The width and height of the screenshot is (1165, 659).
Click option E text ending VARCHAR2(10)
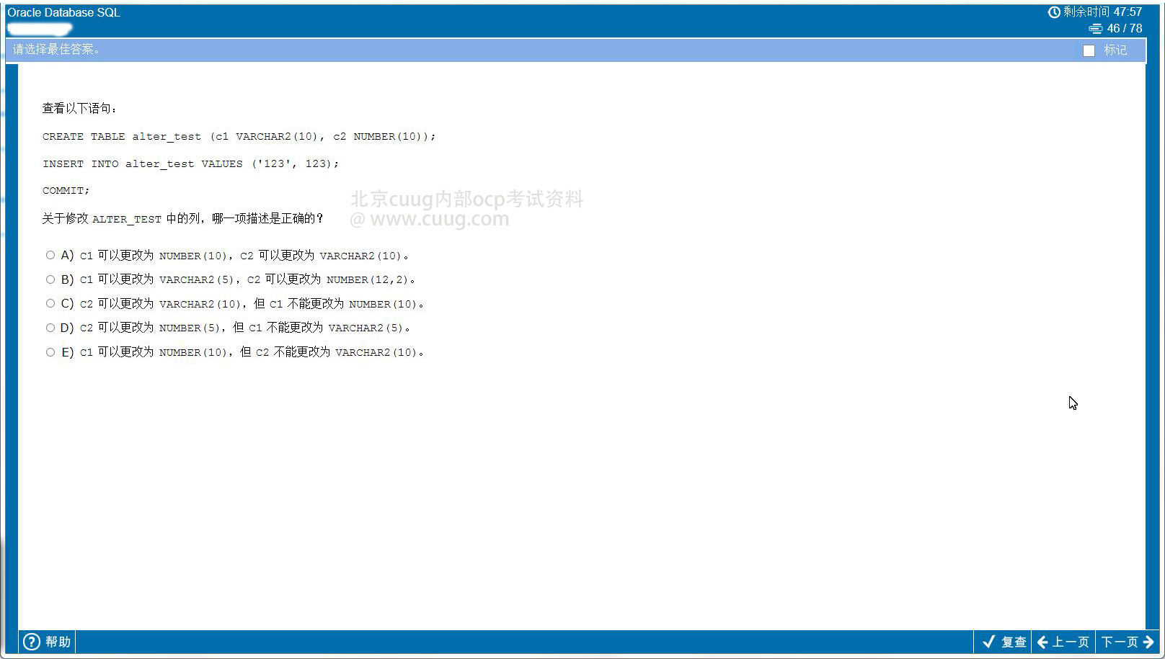pyautogui.click(x=252, y=352)
